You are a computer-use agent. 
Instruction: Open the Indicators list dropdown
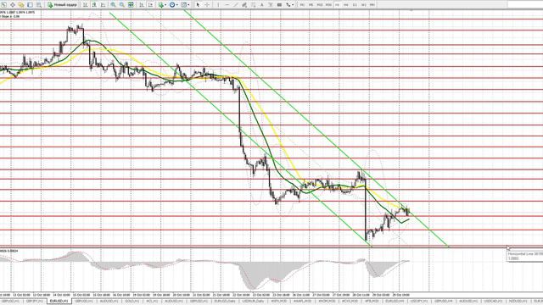162,5
